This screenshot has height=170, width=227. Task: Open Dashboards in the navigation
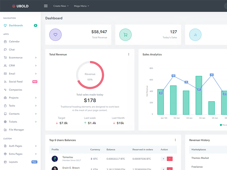pyautogui.click(x=16, y=25)
